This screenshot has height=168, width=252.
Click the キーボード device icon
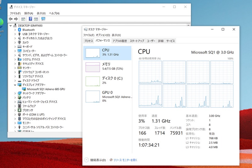pos(20,47)
